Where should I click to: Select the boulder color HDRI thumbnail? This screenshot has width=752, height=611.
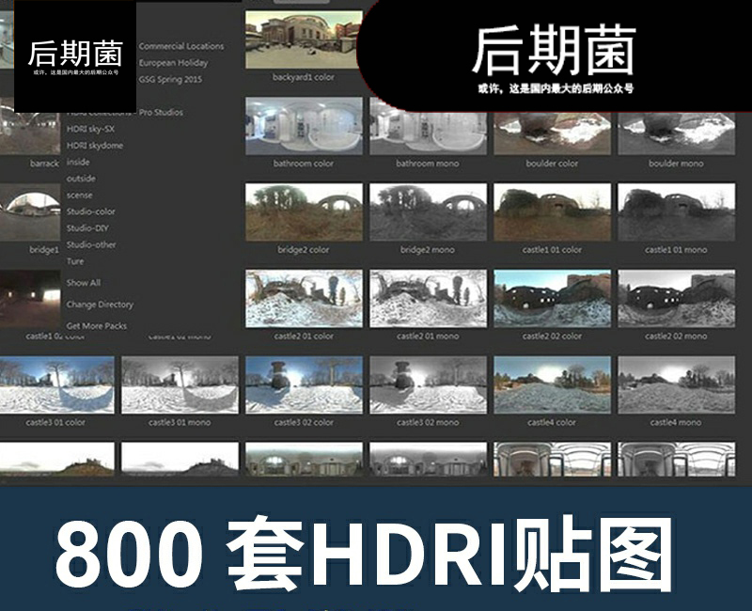tap(552, 126)
